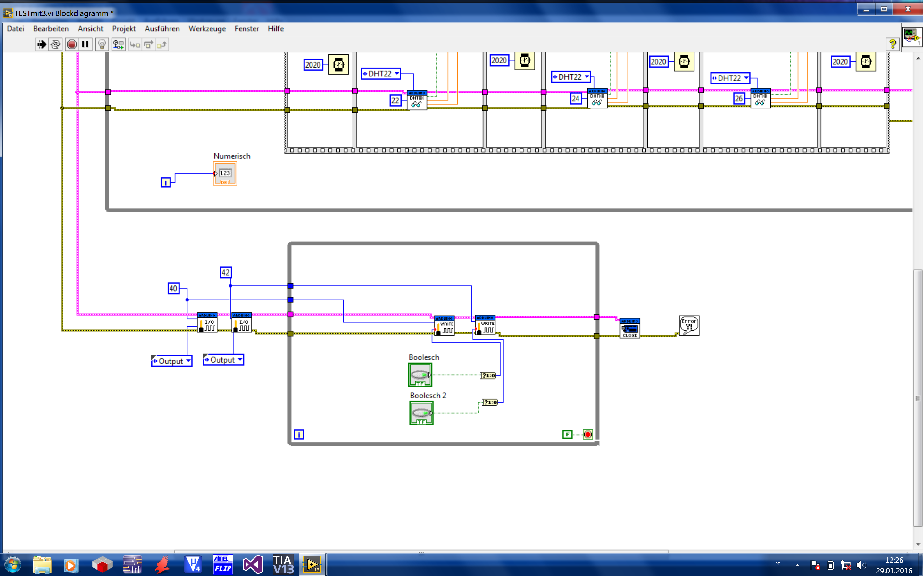
Task: Open the Ausführen menu
Action: tap(162, 28)
